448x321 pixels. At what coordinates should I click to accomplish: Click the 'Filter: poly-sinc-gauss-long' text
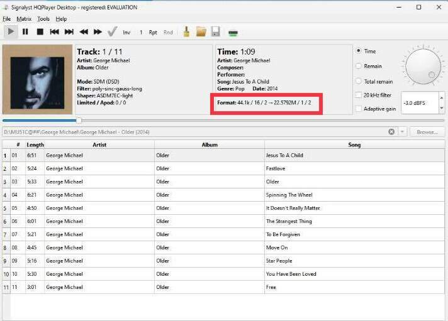(x=109, y=89)
